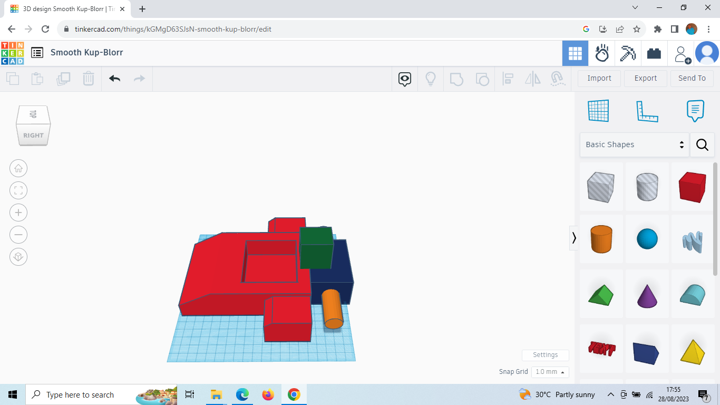Switch to orthographic view

18,257
